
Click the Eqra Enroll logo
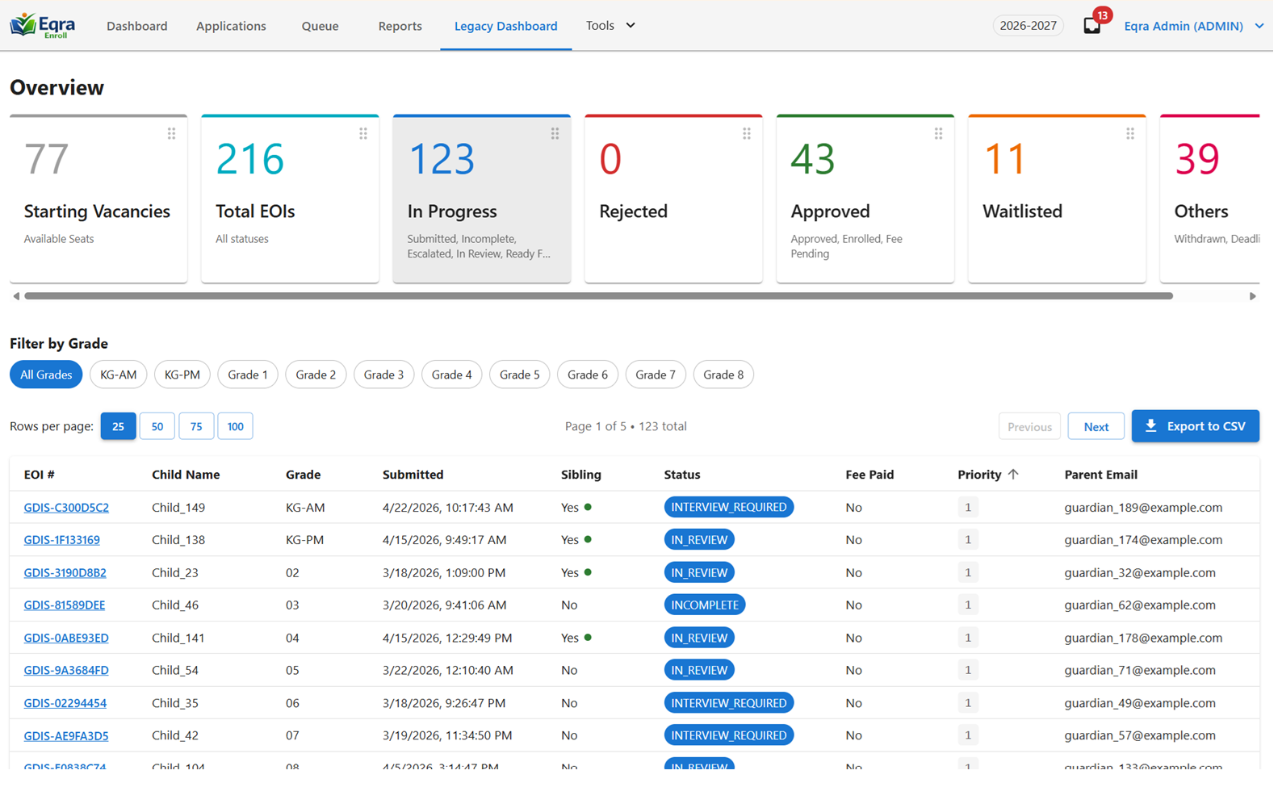[43, 25]
